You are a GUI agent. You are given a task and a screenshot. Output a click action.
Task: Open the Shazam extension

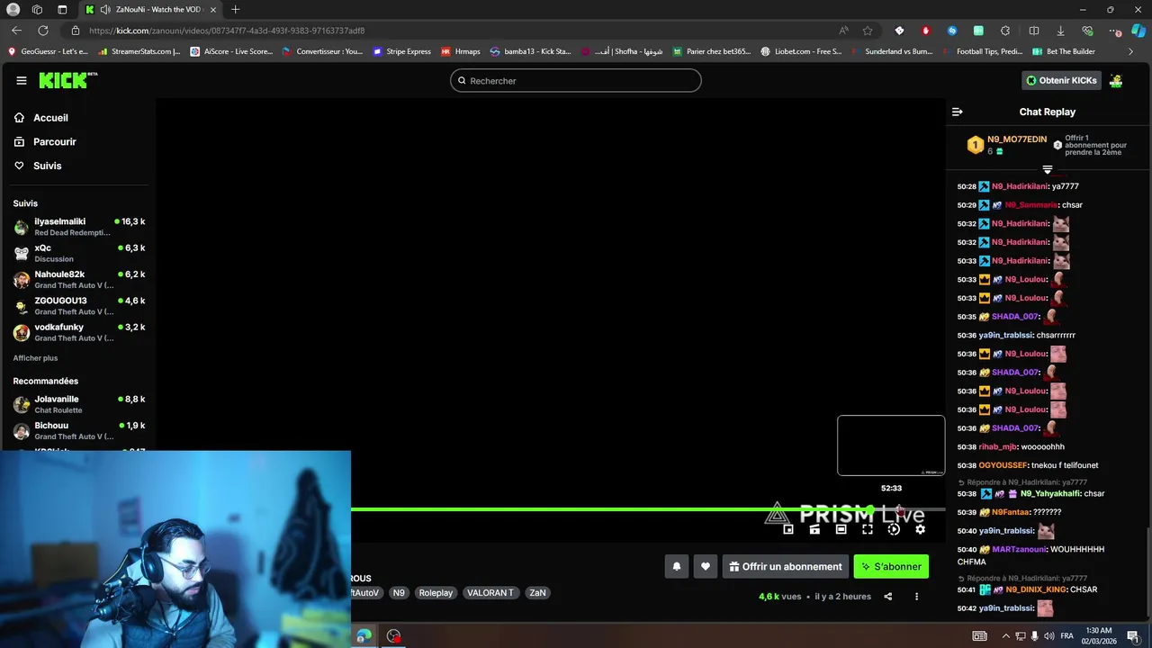click(952, 30)
